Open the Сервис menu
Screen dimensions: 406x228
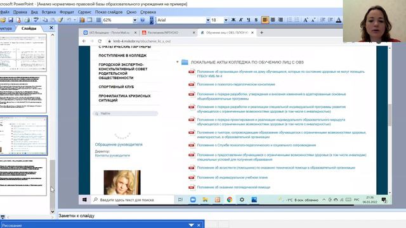tap(84, 12)
